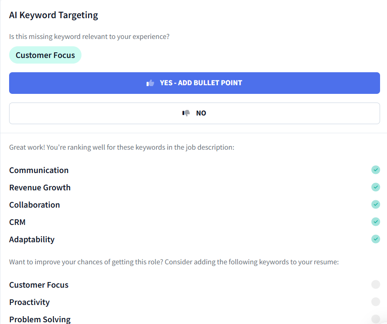Click the thumbs-up icon on YES button
The height and width of the screenshot is (324, 387).
pyautogui.click(x=150, y=82)
